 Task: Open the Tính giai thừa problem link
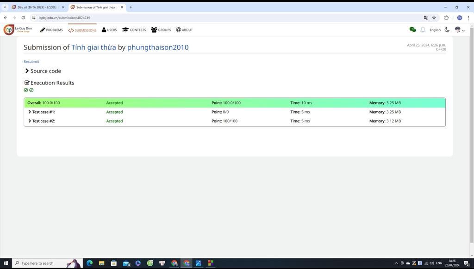click(x=94, y=47)
